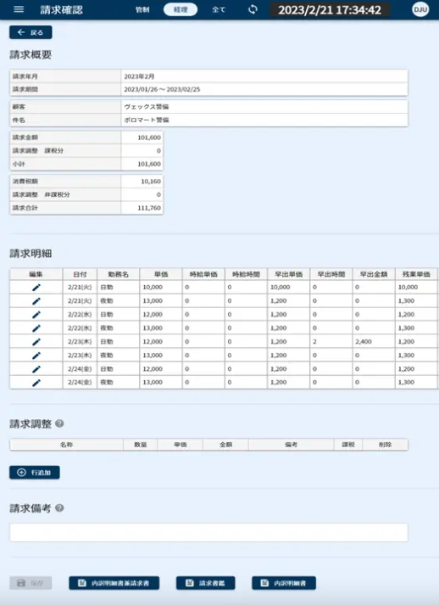Image resolution: width=439 pixels, height=605 pixels.
Task: Click the 数量 header in 請求調整 table
Action: pos(141,445)
